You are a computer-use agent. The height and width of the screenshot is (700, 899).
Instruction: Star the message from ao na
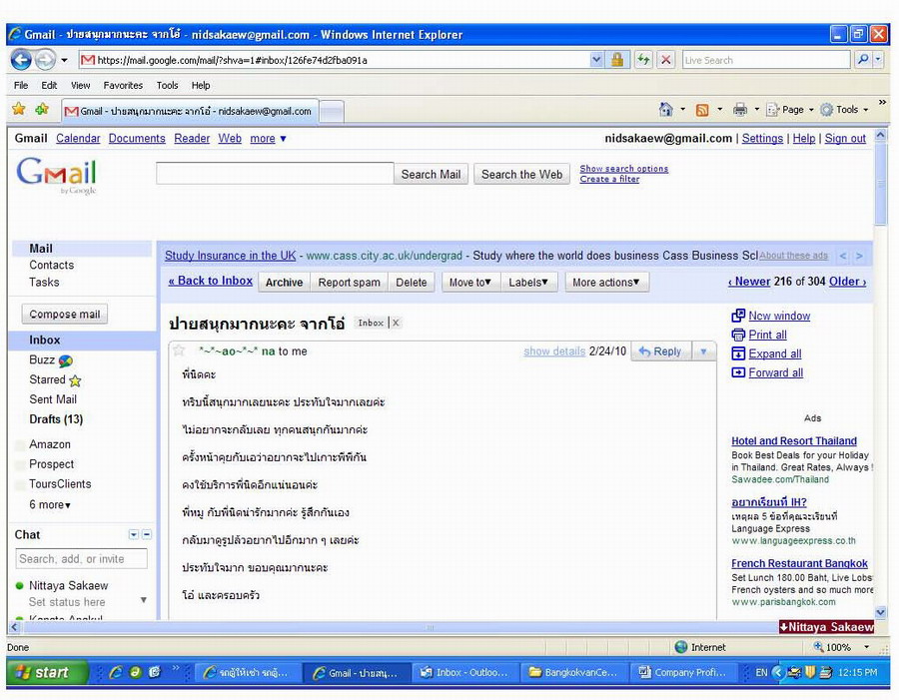pos(179,350)
